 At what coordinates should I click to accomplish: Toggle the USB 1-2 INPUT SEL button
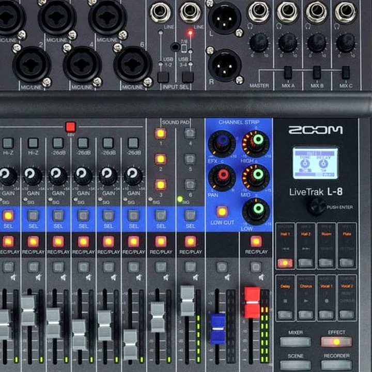pos(163,78)
